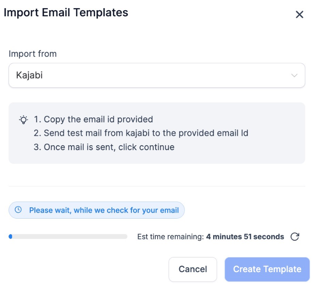Select the 'Kajabi' text in the dropdown
Image resolution: width=312 pixels, height=286 pixels.
[x=29, y=75]
